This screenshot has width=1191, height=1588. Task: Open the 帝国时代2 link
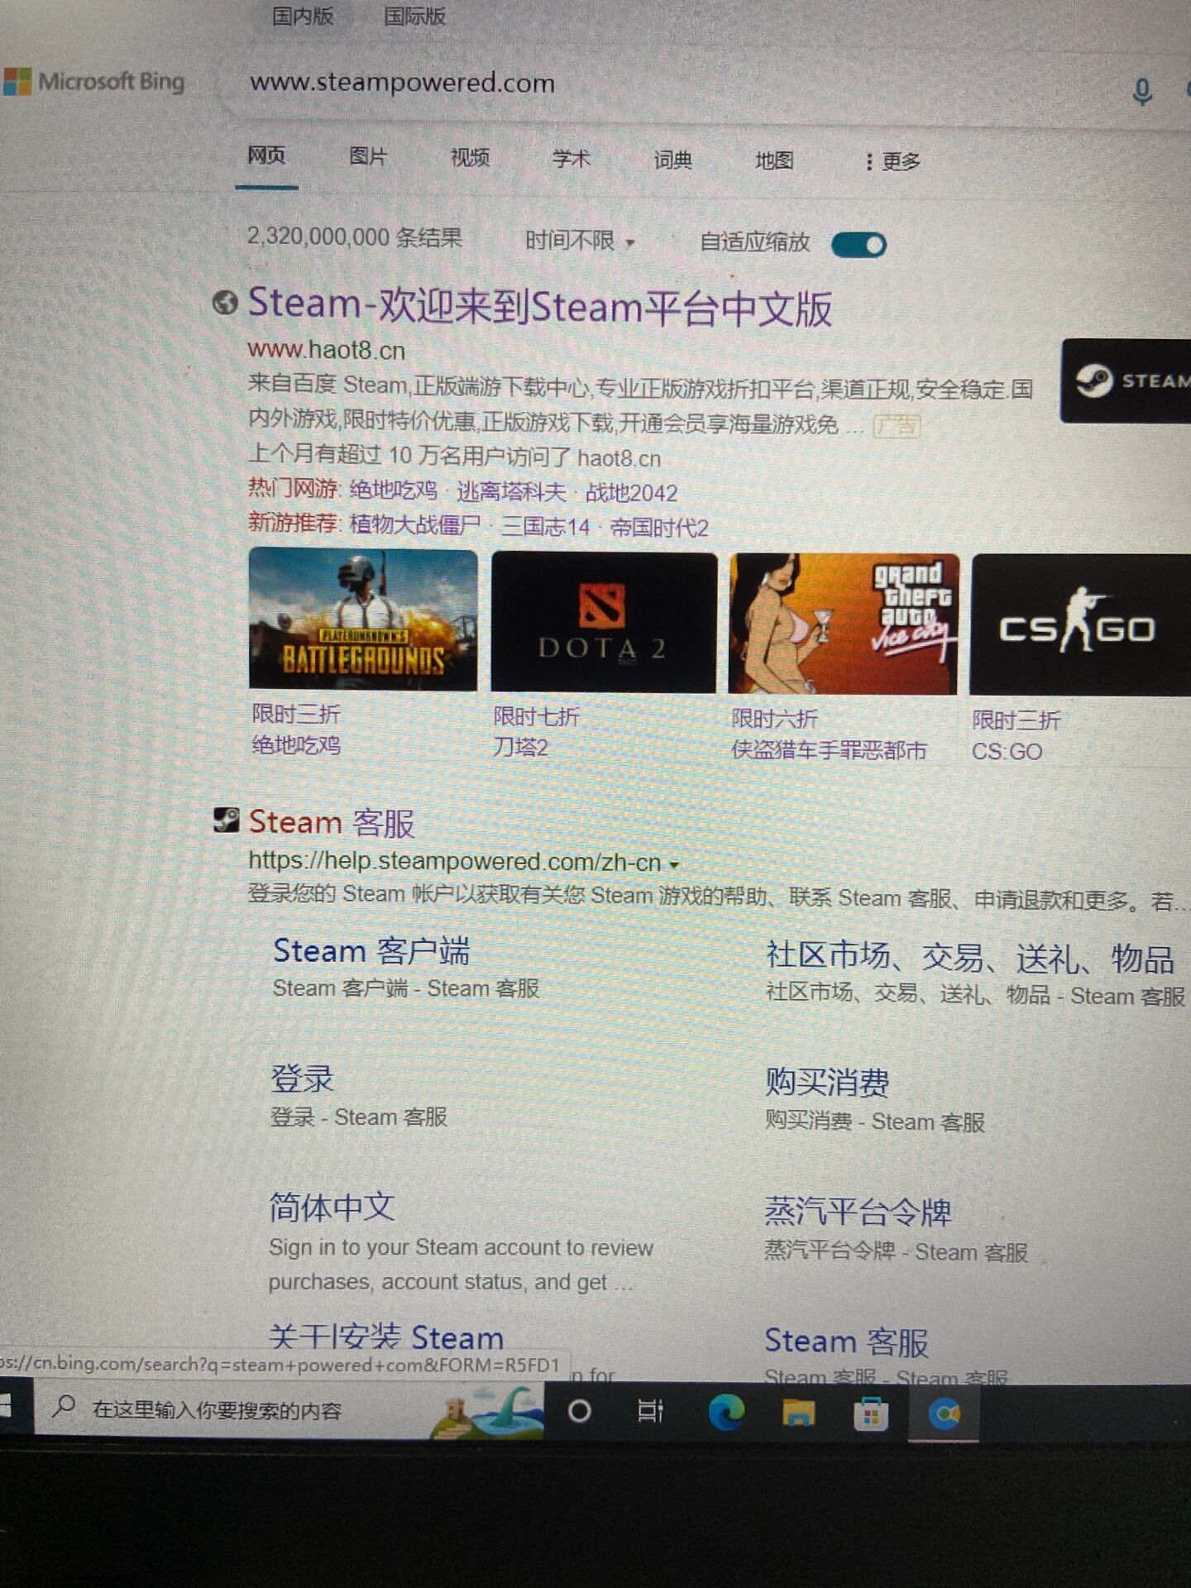(x=659, y=528)
